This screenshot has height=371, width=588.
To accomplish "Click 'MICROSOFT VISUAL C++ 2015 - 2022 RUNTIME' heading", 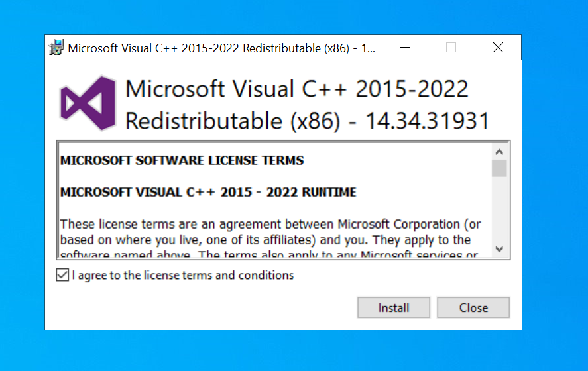I will point(208,192).
